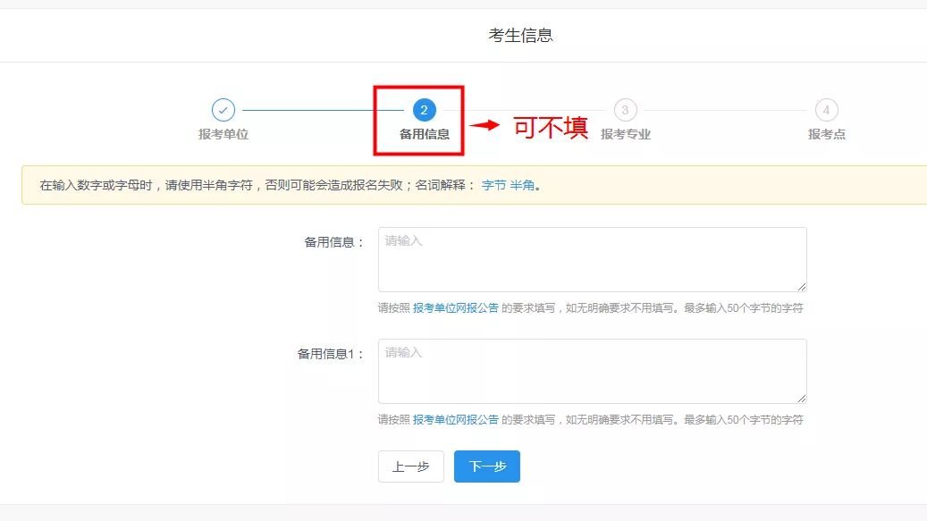927x521 pixels.
Task: Click the red arrow annotation
Action: (485, 126)
